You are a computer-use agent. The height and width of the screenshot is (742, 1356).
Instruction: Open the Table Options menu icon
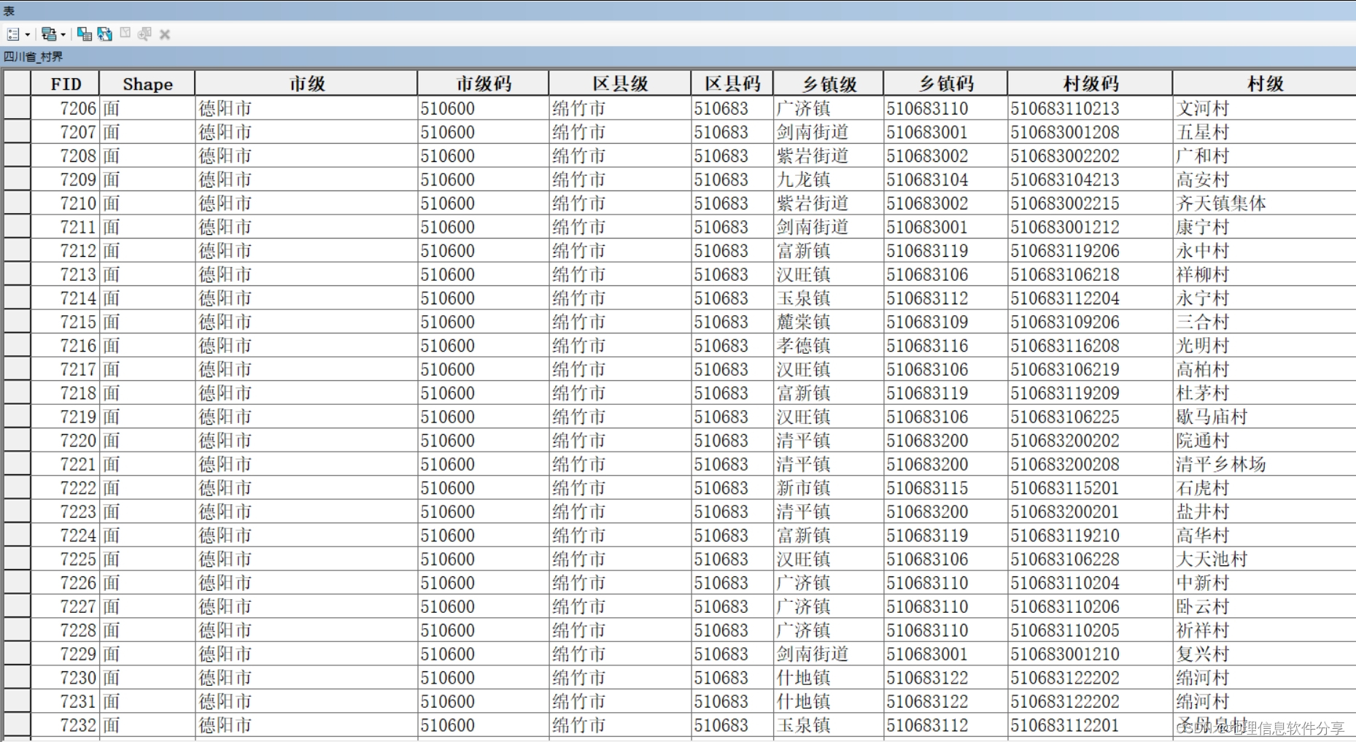click(13, 34)
